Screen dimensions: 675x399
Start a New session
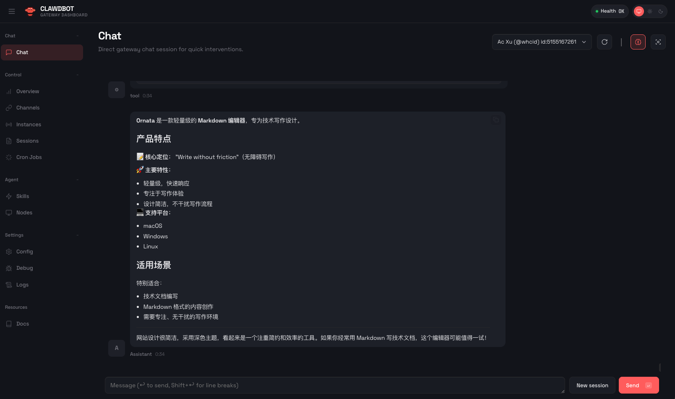(592, 385)
